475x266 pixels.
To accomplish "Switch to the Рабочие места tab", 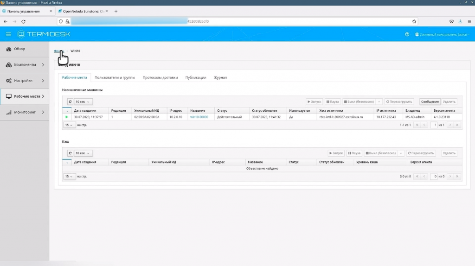I will [x=75, y=77].
